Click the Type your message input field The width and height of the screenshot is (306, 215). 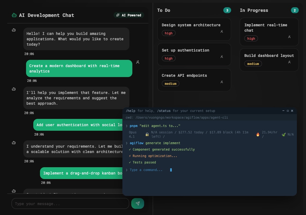click(x=70, y=203)
